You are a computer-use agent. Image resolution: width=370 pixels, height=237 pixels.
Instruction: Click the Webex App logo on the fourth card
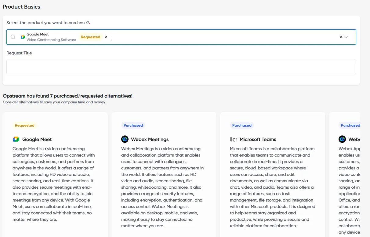click(x=342, y=139)
